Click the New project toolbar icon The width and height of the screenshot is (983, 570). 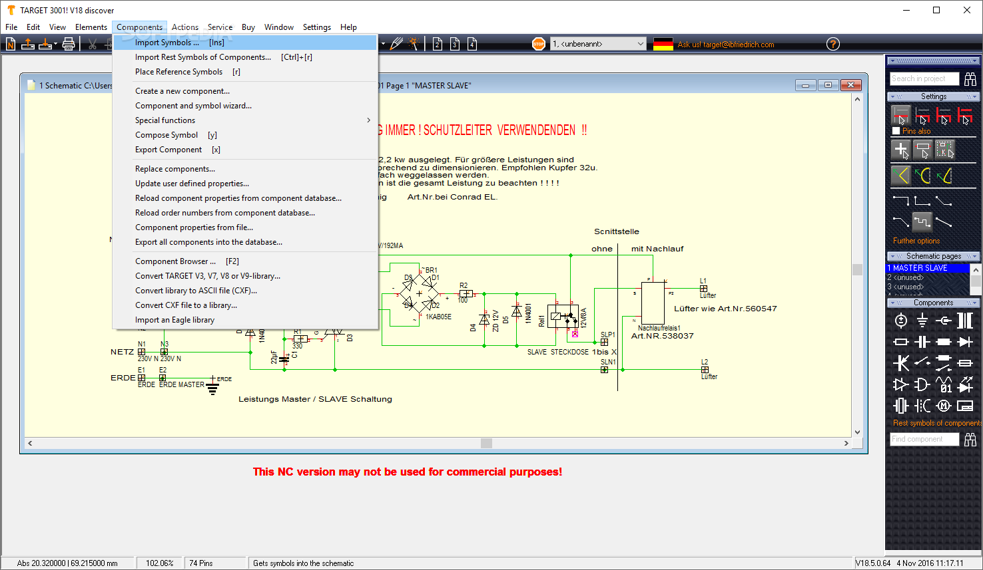[x=11, y=44]
